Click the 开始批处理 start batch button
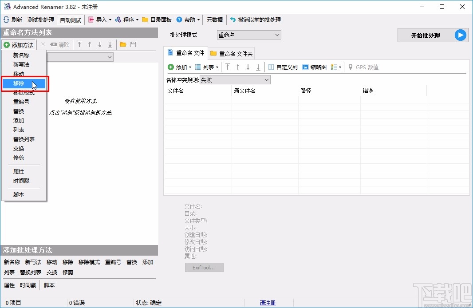This screenshot has width=473, height=308. click(433, 35)
